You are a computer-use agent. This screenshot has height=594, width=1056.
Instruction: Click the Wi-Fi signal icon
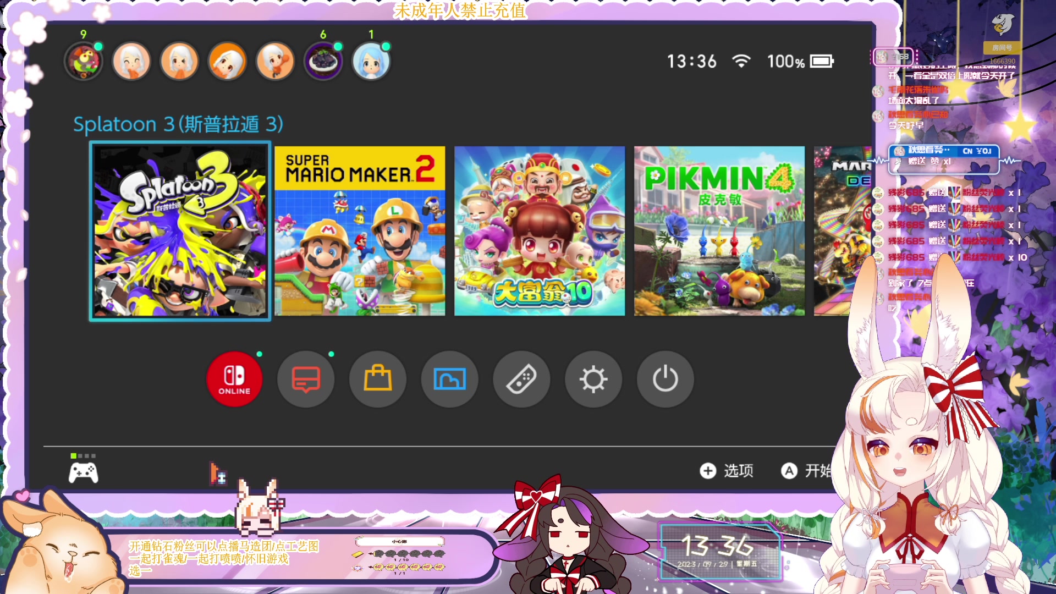coord(741,61)
